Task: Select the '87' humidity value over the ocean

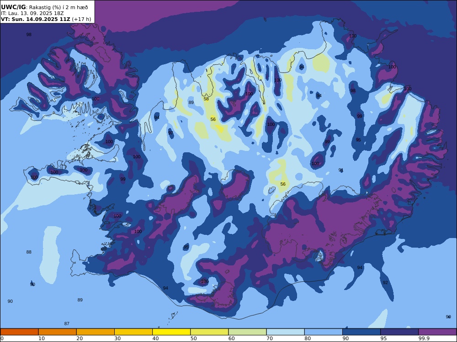Action: click(x=67, y=324)
